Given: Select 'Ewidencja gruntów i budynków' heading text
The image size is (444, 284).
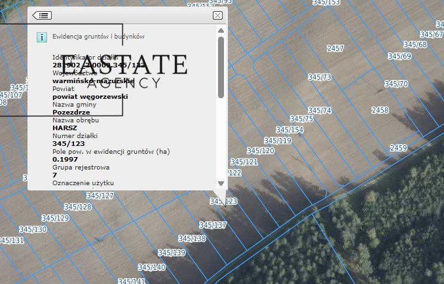Looking at the screenshot, I should 98,37.
